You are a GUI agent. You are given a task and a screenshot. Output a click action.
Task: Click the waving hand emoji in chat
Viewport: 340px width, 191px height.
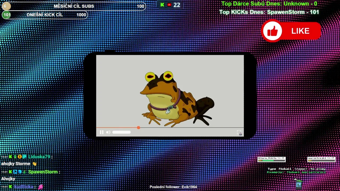coord(35,164)
